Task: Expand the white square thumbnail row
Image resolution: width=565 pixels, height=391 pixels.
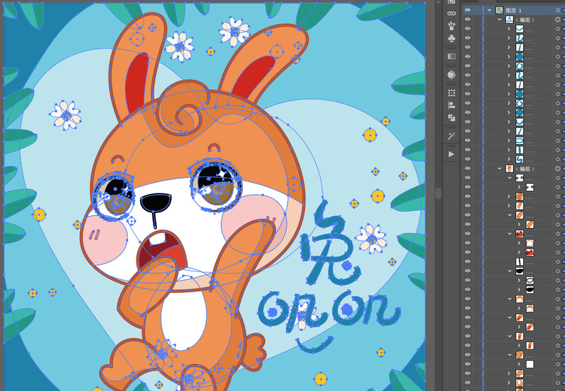Action: tap(519, 364)
